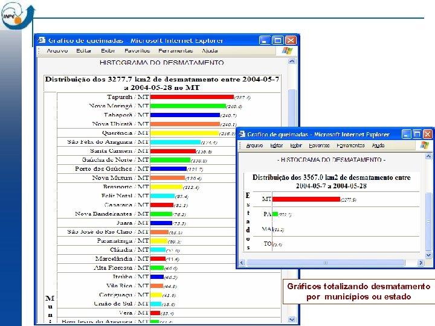Maximize the back Internet Explorer window

point(278,40)
